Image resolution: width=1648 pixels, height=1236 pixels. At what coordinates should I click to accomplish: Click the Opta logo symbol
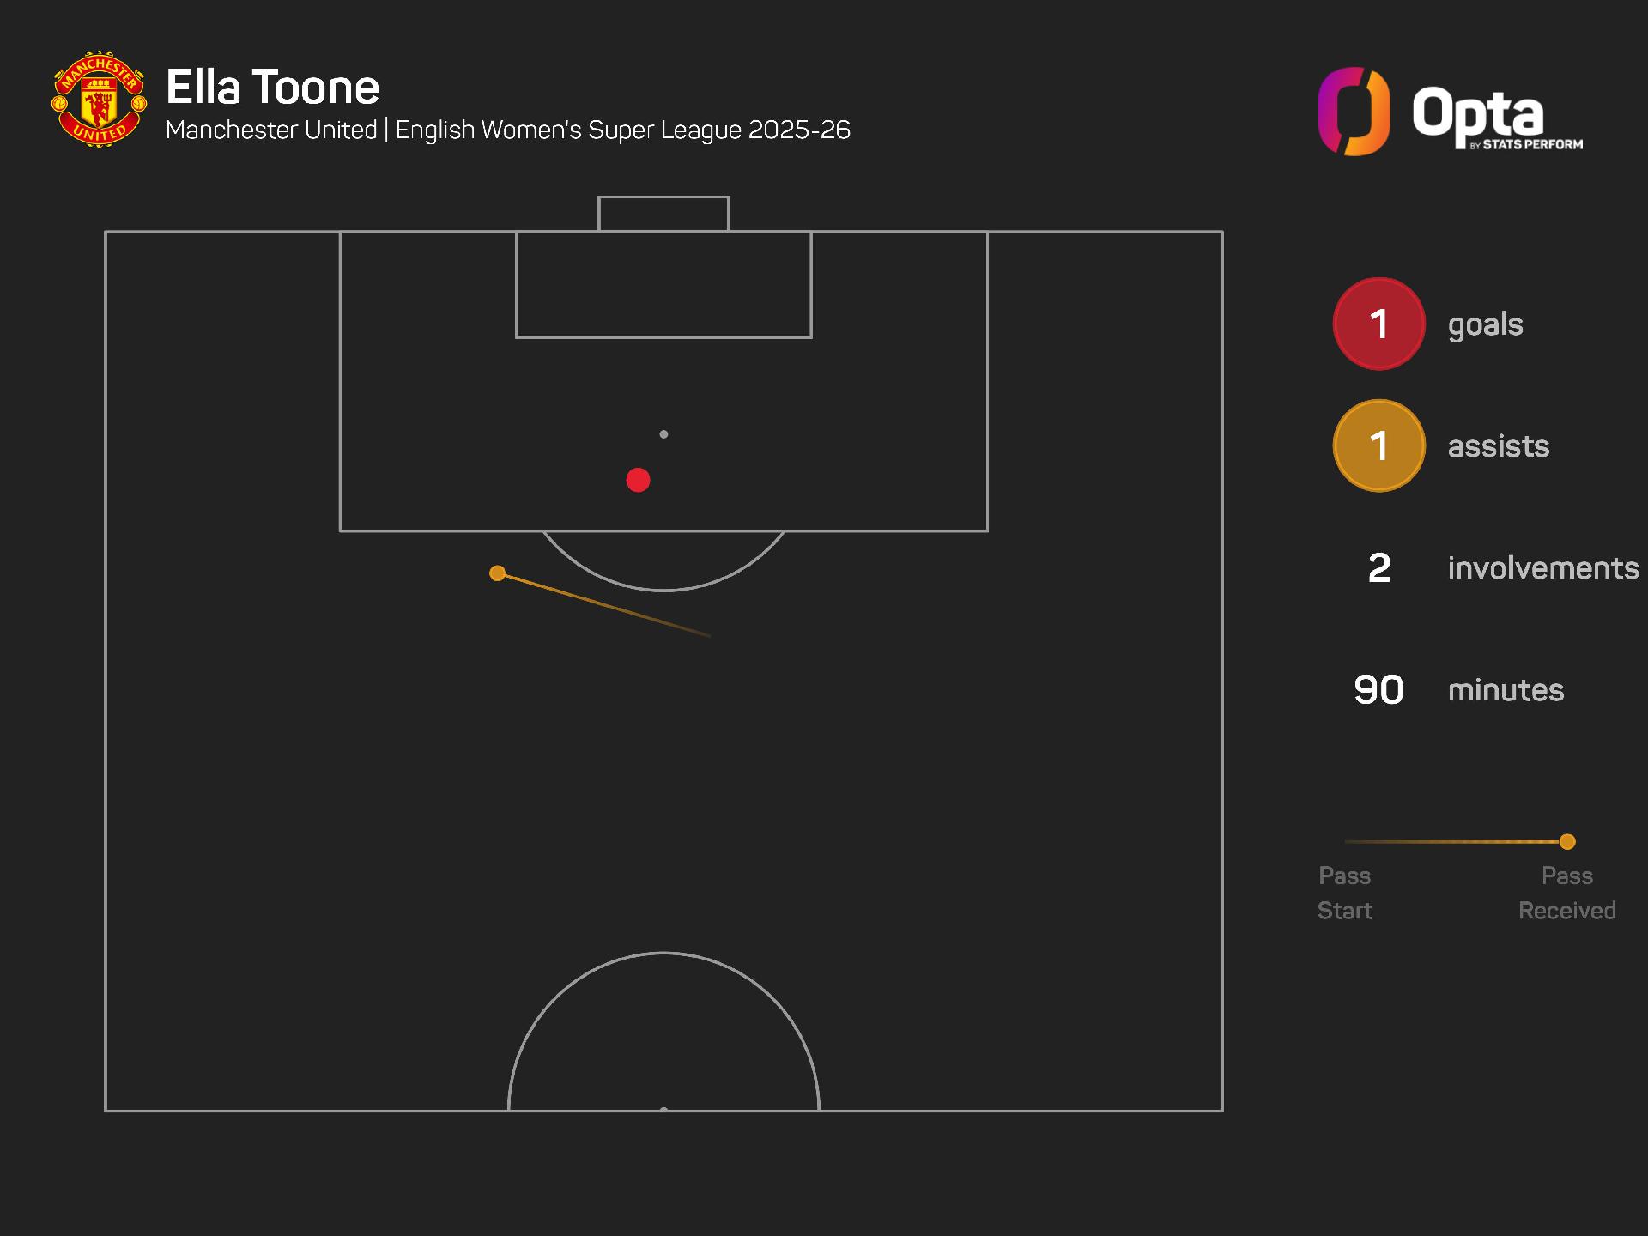tap(1354, 112)
